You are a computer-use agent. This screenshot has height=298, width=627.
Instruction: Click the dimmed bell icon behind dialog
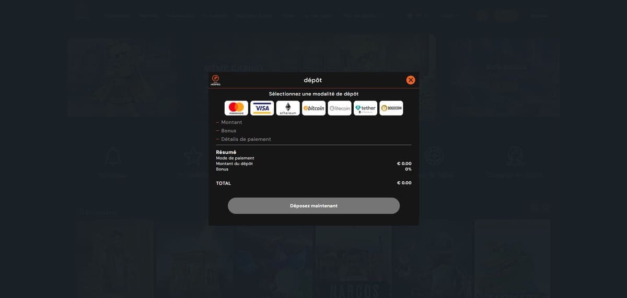(x=113, y=156)
